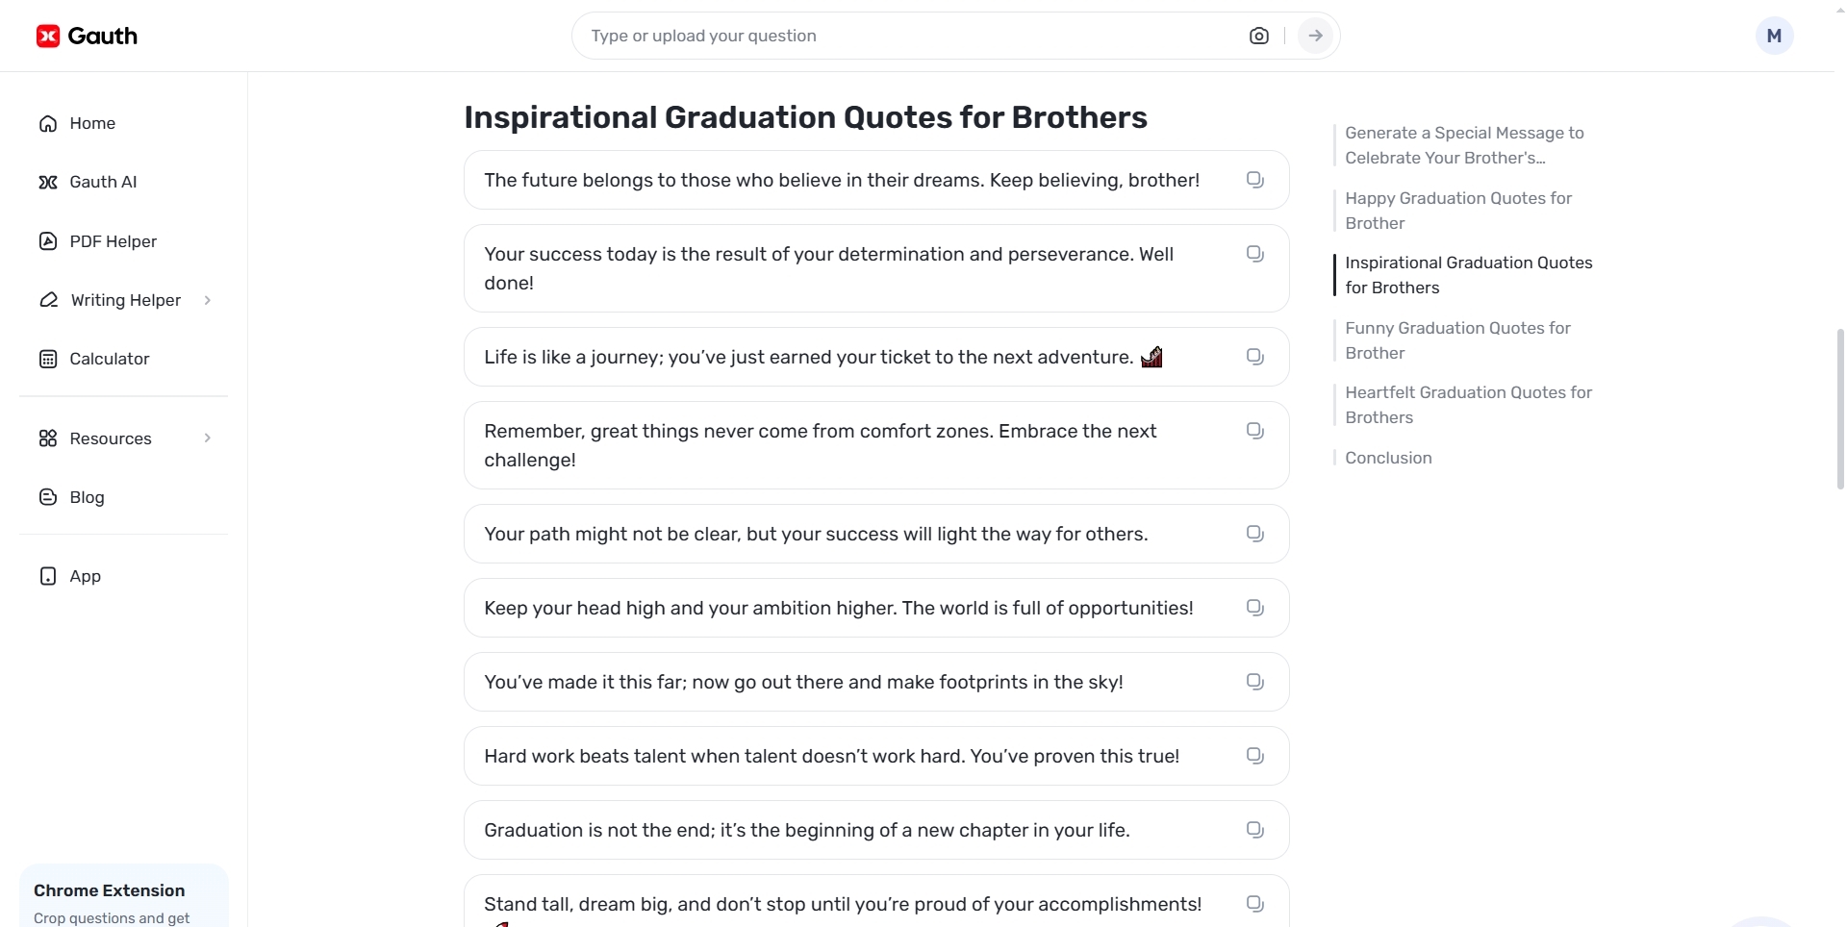
Task: Open the Blog section
Action: [x=86, y=497]
